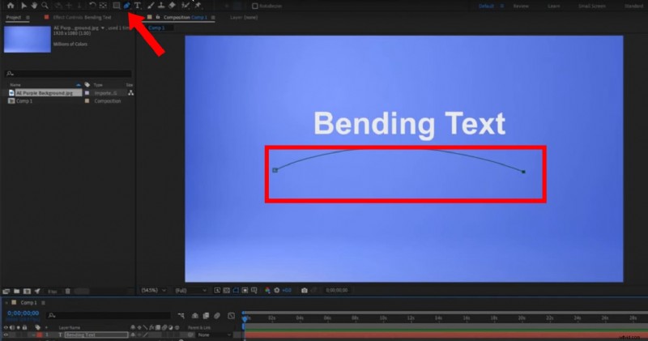
Task: Toggle the transparency grid
Action: 227,291
